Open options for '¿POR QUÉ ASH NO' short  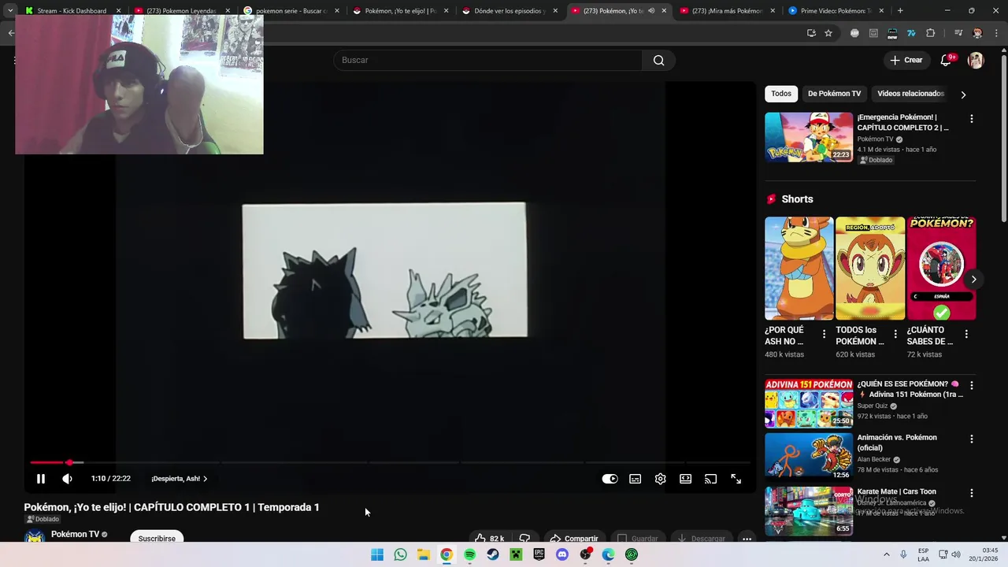[x=824, y=335]
